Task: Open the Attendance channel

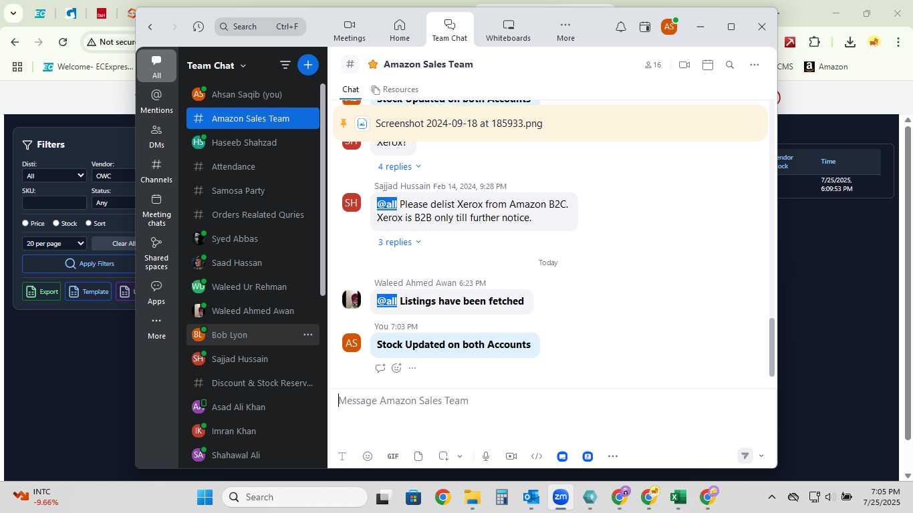Action: pyautogui.click(x=253, y=166)
